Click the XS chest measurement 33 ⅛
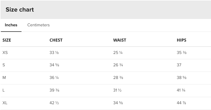Viewport: 211px width, 110px height. pos(54,53)
